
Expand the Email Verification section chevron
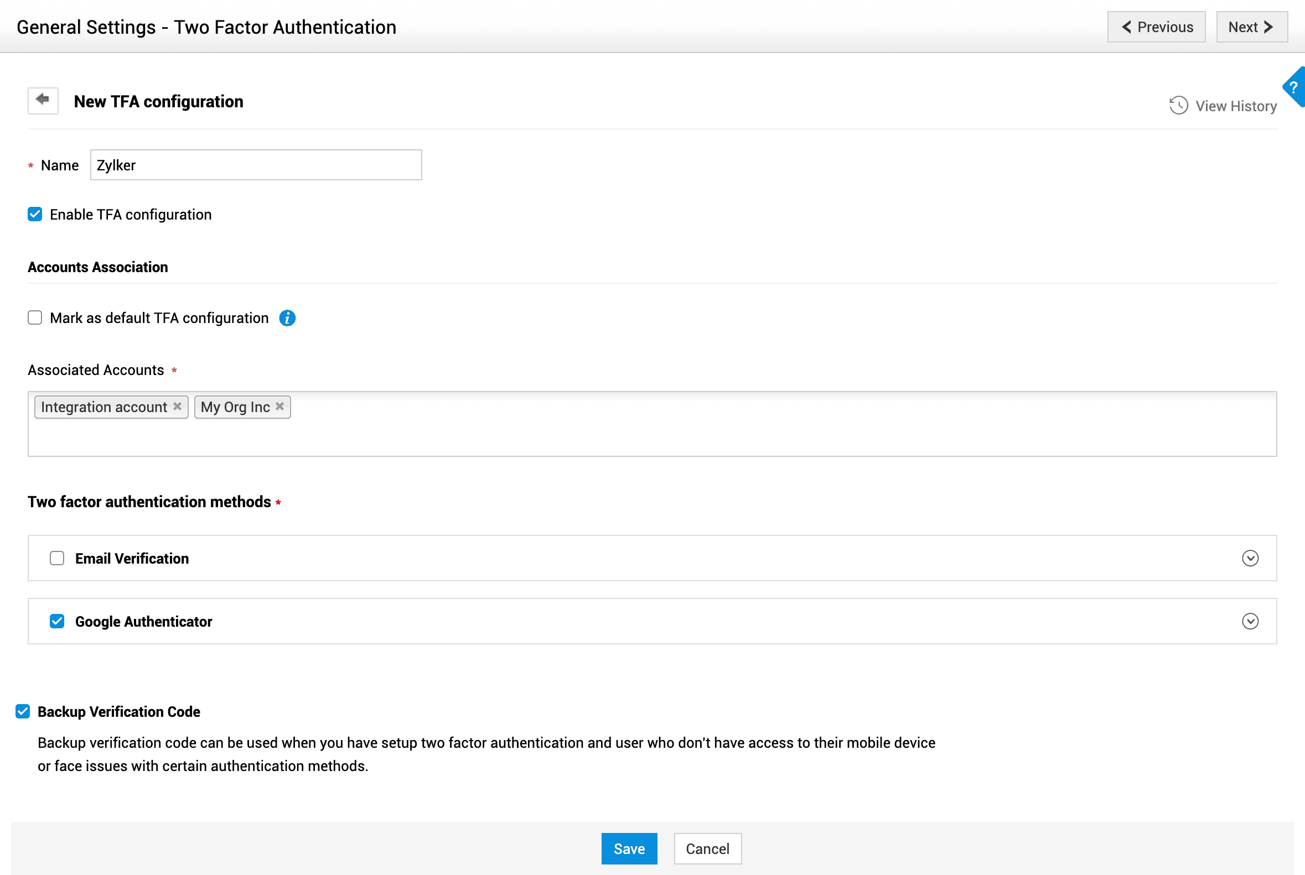coord(1250,558)
